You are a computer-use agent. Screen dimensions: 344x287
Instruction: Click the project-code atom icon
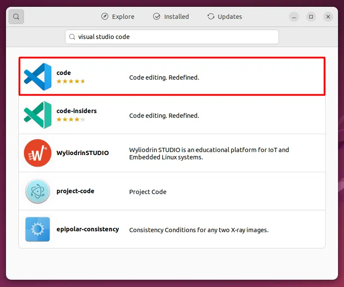38,191
